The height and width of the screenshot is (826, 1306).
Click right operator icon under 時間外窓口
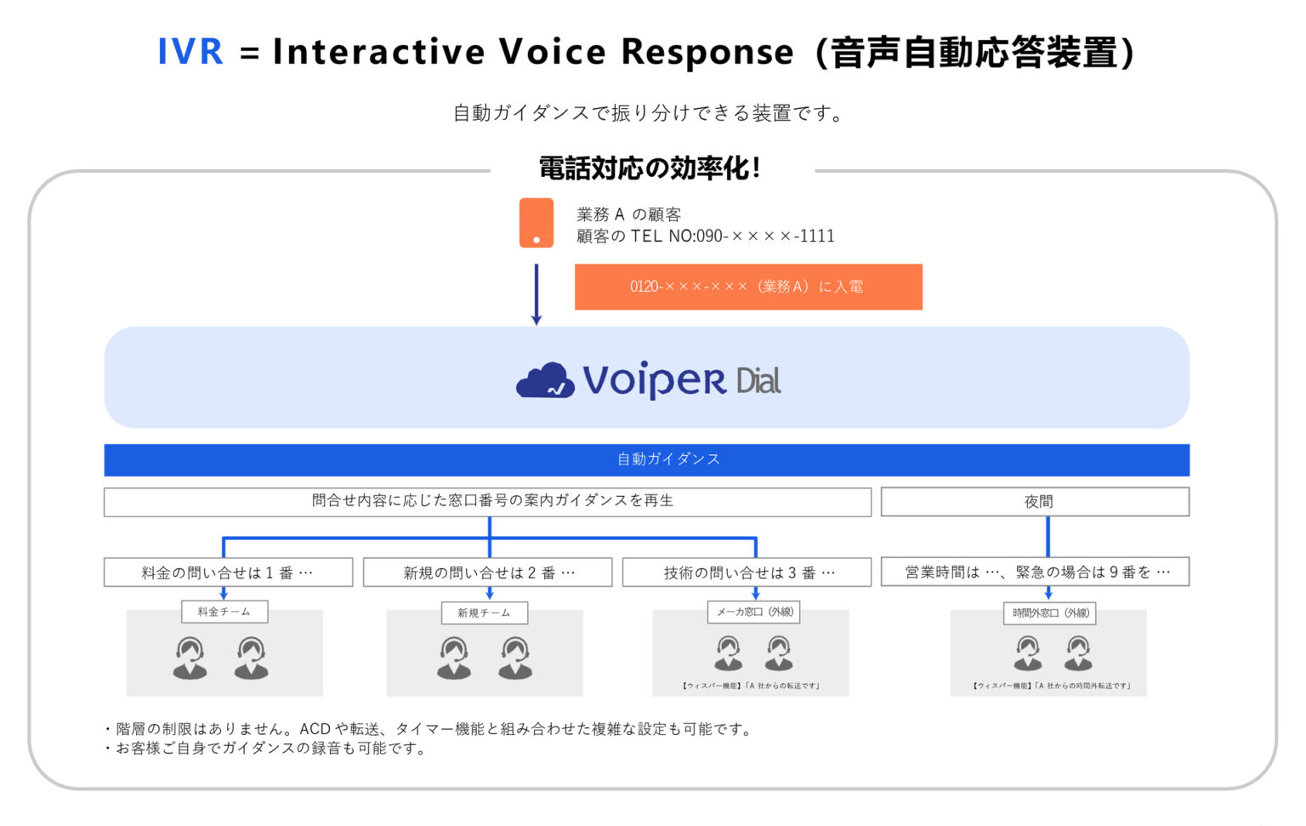coord(1078,653)
